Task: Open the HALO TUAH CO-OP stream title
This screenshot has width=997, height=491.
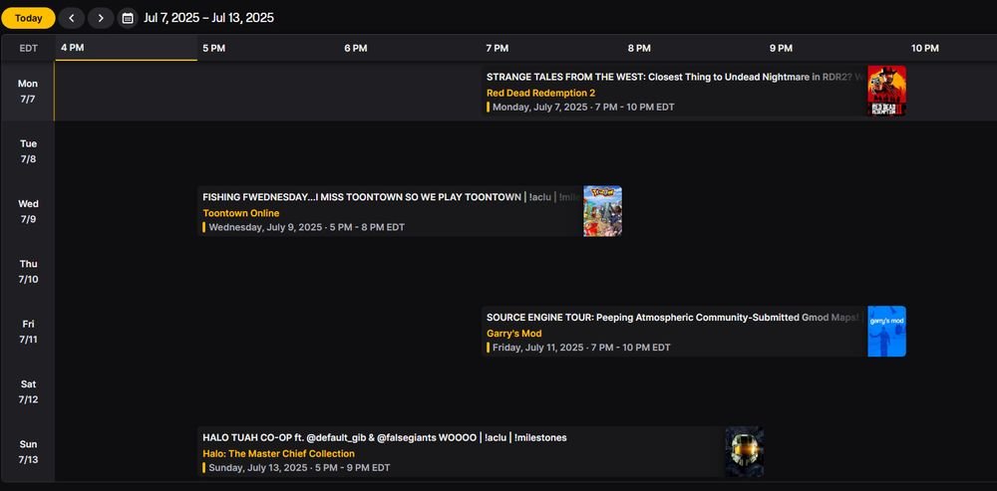Action: click(385, 437)
